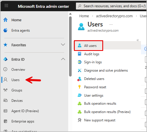
Task: Open Sign-in logs menu item
Action: point(93,62)
